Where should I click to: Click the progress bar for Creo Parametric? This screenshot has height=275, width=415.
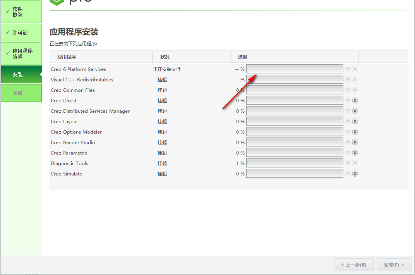coord(295,153)
